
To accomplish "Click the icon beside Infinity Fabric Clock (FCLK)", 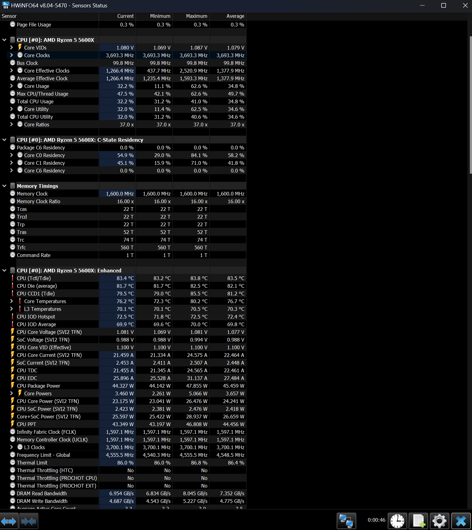I will (13, 432).
